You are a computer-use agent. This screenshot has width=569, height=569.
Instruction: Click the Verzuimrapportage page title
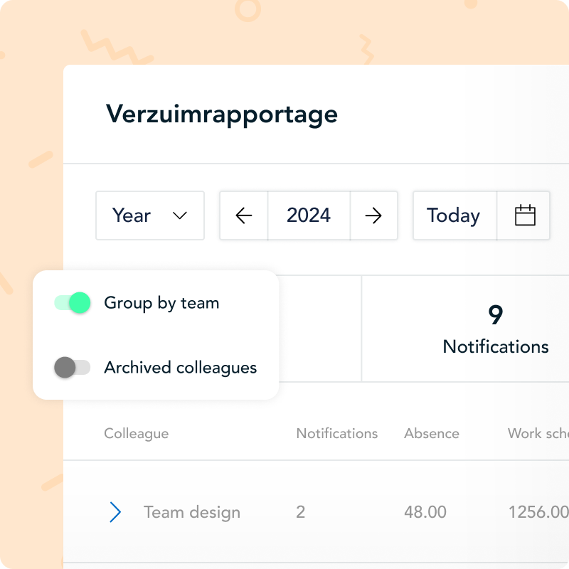pyautogui.click(x=222, y=114)
